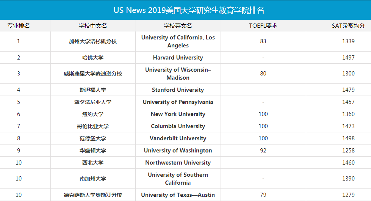371x201 pixels.
Task: Click rank number 5
Action: pyautogui.click(x=19, y=102)
